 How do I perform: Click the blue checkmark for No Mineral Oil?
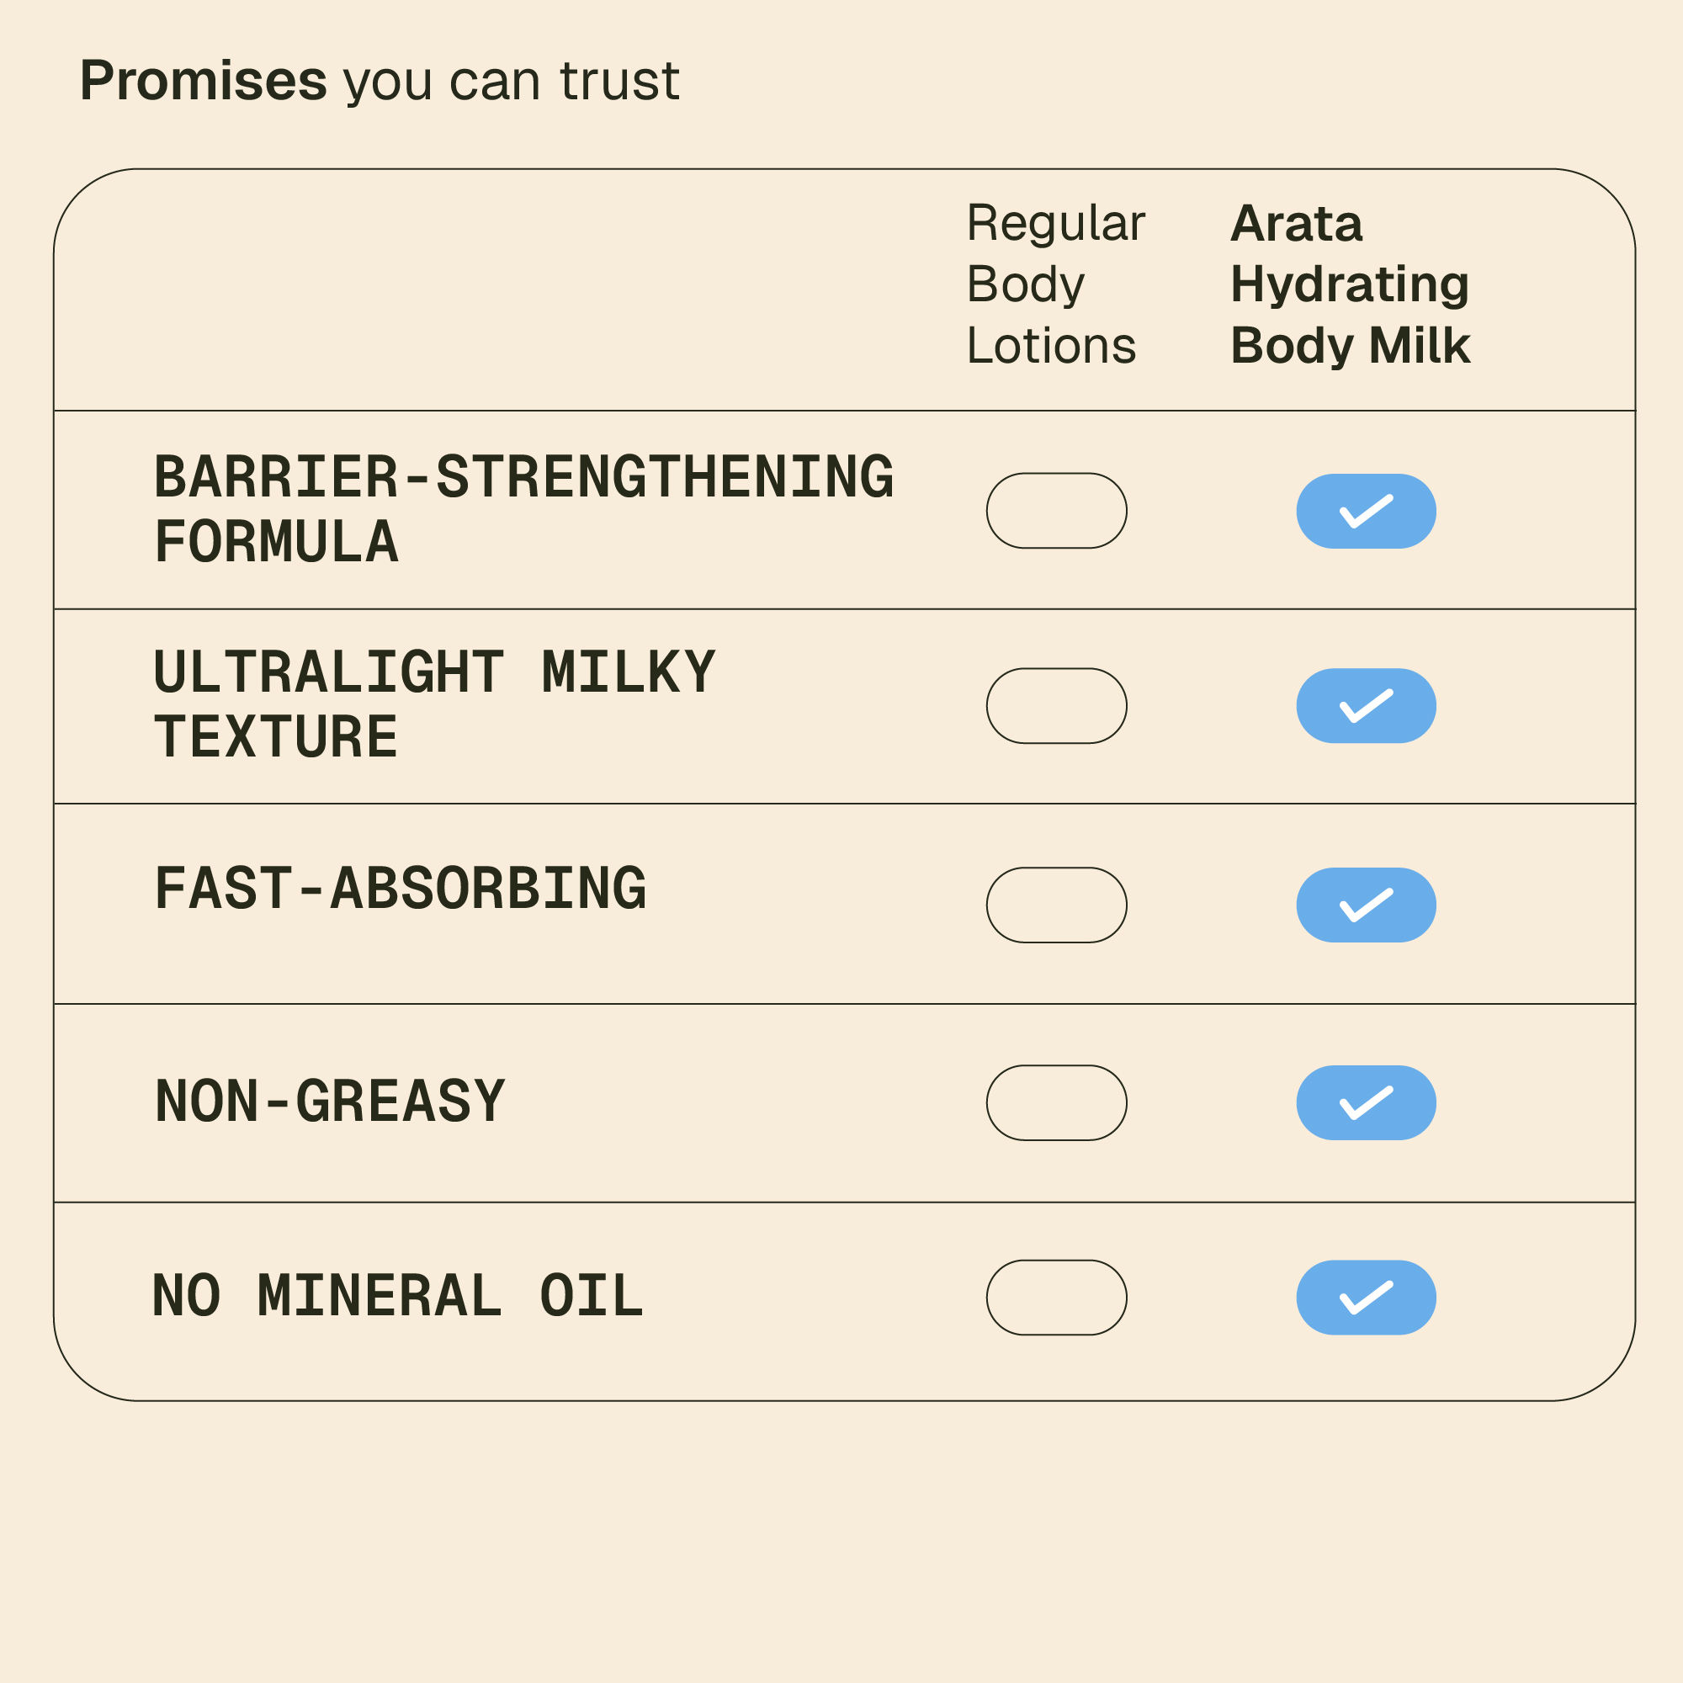(1365, 1298)
